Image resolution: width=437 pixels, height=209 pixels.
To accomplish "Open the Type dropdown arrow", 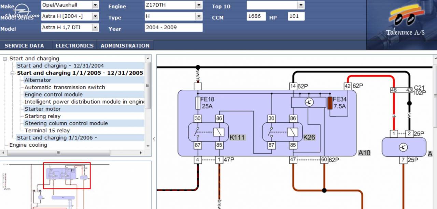I will click(x=199, y=16).
